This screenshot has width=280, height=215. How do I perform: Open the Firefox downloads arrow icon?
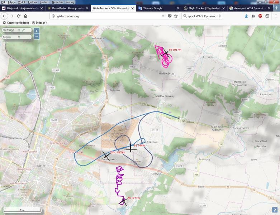[246, 16]
